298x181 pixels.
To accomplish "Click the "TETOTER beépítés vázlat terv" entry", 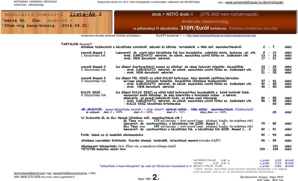I will tap(103, 149).
